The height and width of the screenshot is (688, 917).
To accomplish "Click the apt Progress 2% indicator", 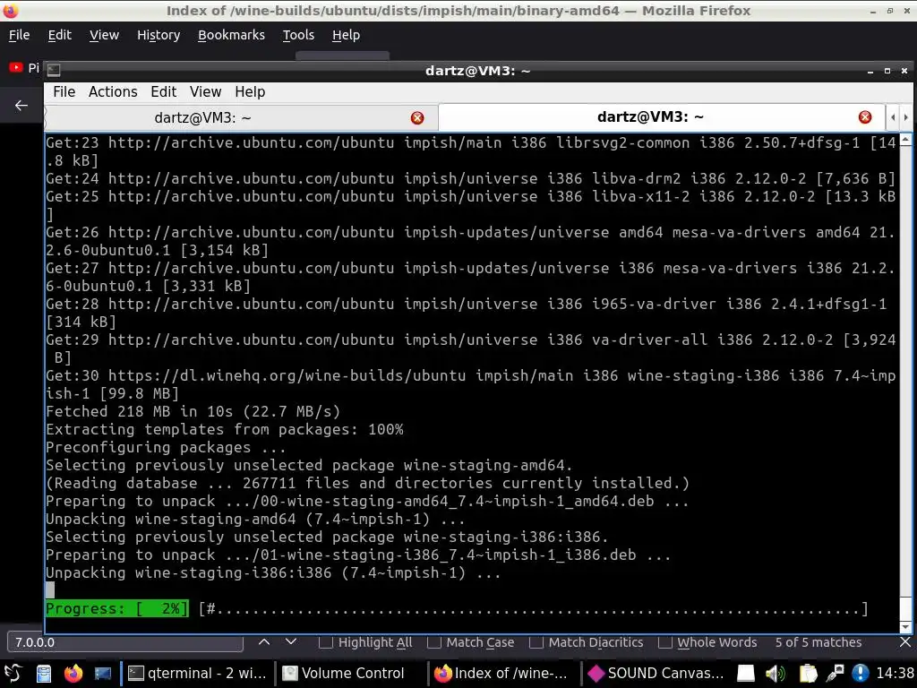I will (117, 608).
